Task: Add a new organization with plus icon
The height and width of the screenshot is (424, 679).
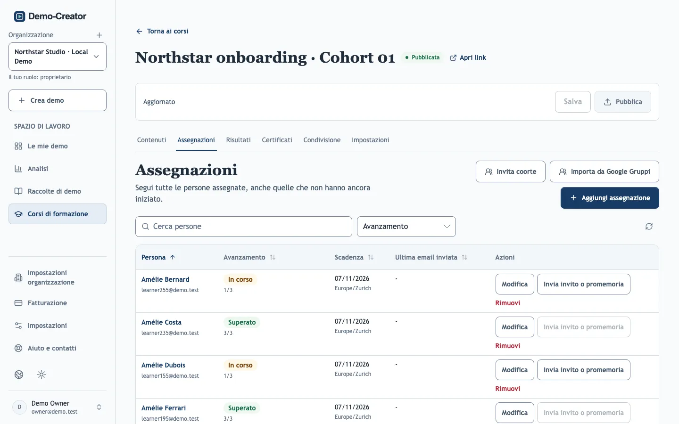Action: 99,35
